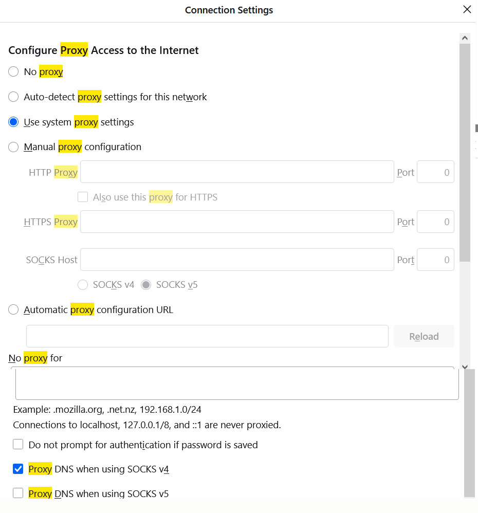Screen dimensions: 478x513
Task: Enable Manual proxy configuration
Action: coord(14,147)
